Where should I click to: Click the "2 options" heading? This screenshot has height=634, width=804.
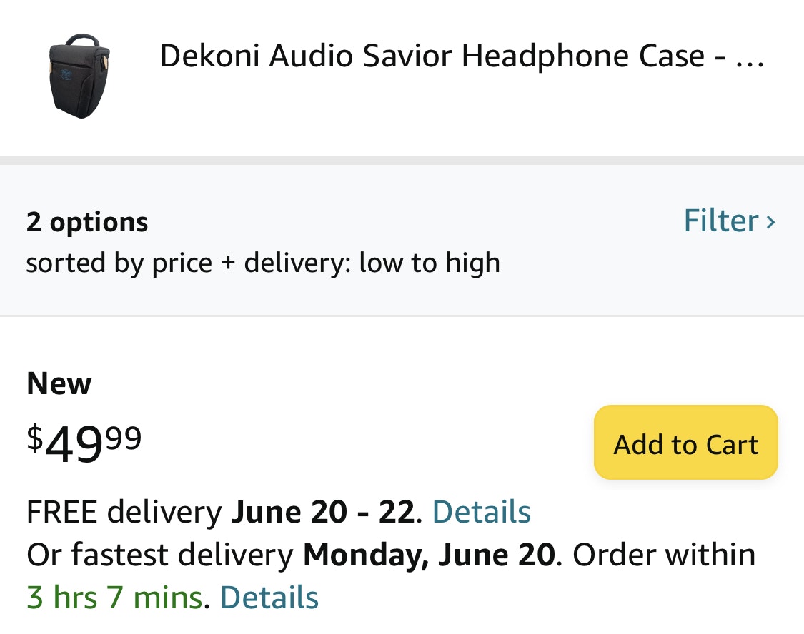point(87,222)
